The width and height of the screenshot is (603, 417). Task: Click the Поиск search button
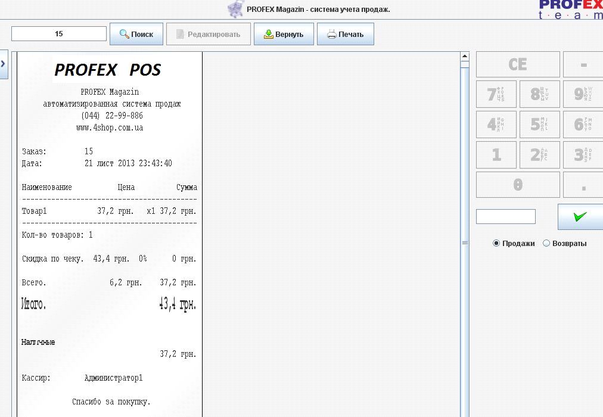136,34
